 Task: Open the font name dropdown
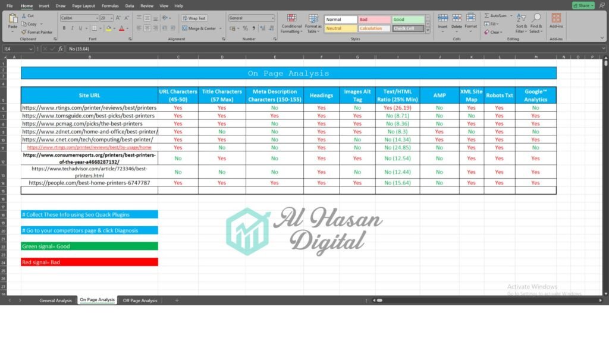coord(97,18)
